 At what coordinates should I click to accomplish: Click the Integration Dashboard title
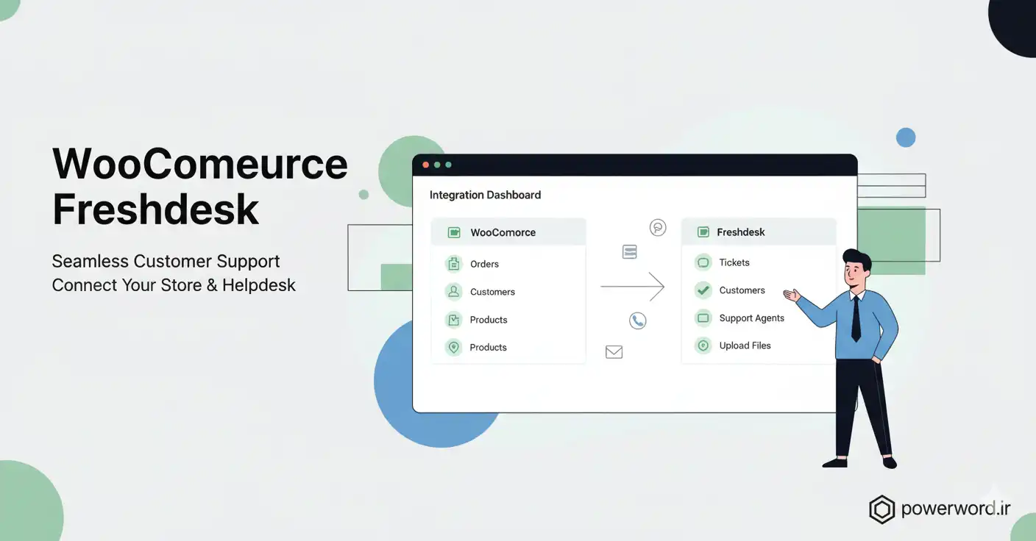(485, 195)
